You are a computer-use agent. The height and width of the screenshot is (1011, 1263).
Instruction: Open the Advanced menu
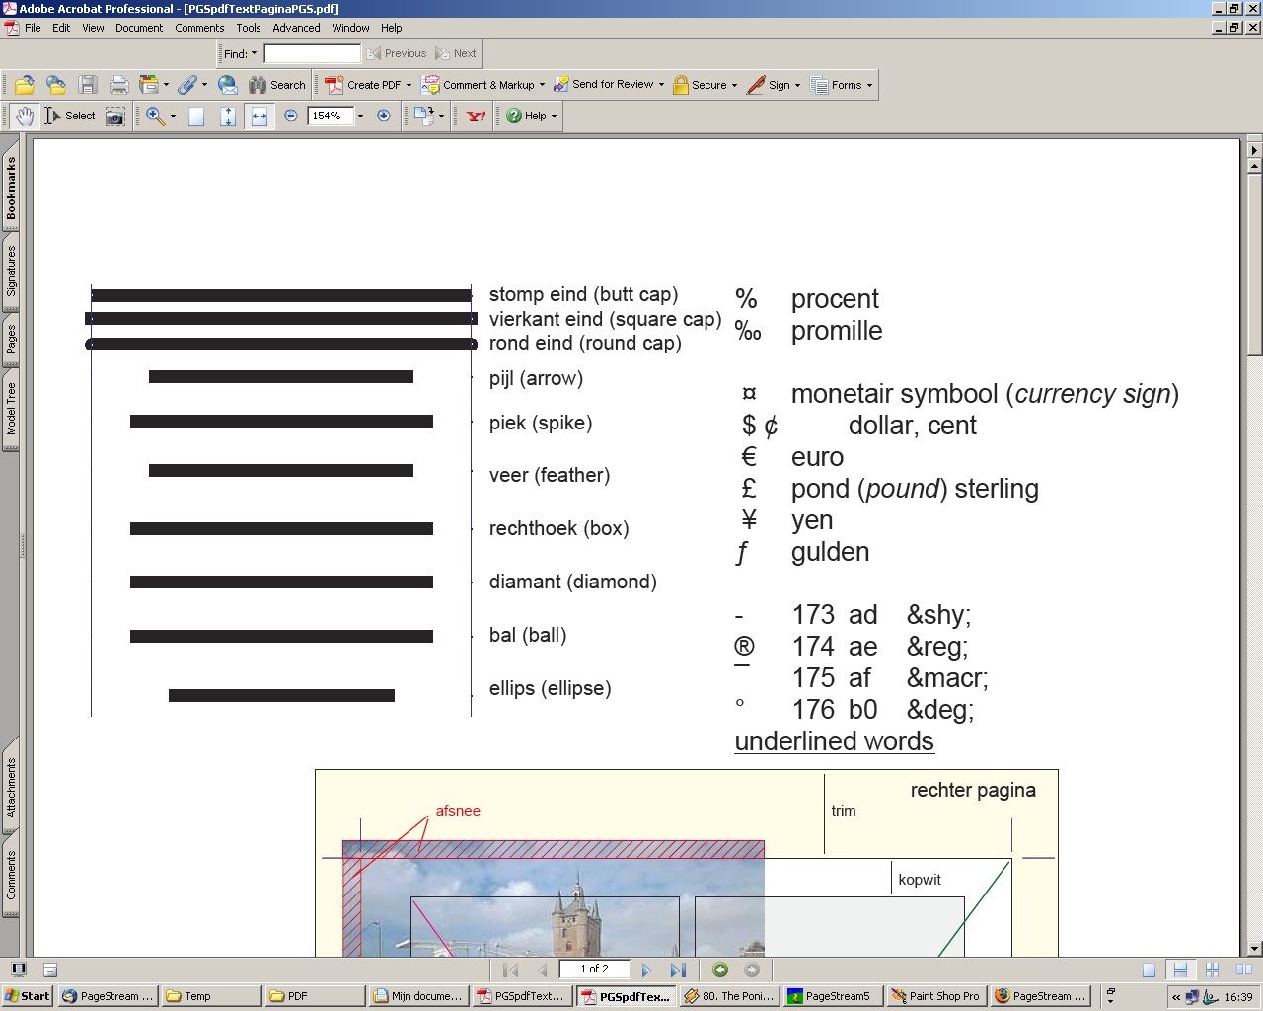pyautogui.click(x=296, y=28)
